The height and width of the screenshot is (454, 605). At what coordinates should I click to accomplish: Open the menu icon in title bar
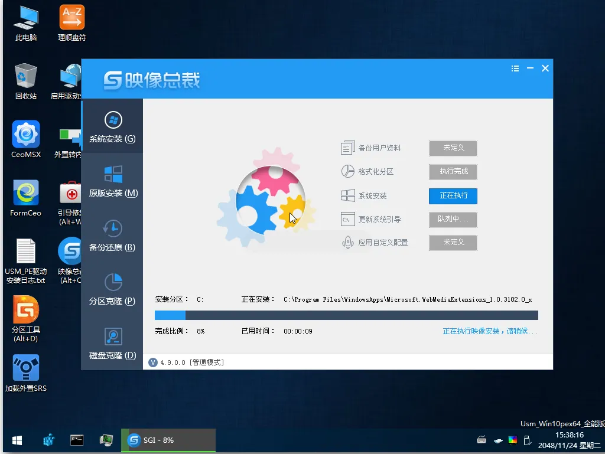click(x=515, y=68)
